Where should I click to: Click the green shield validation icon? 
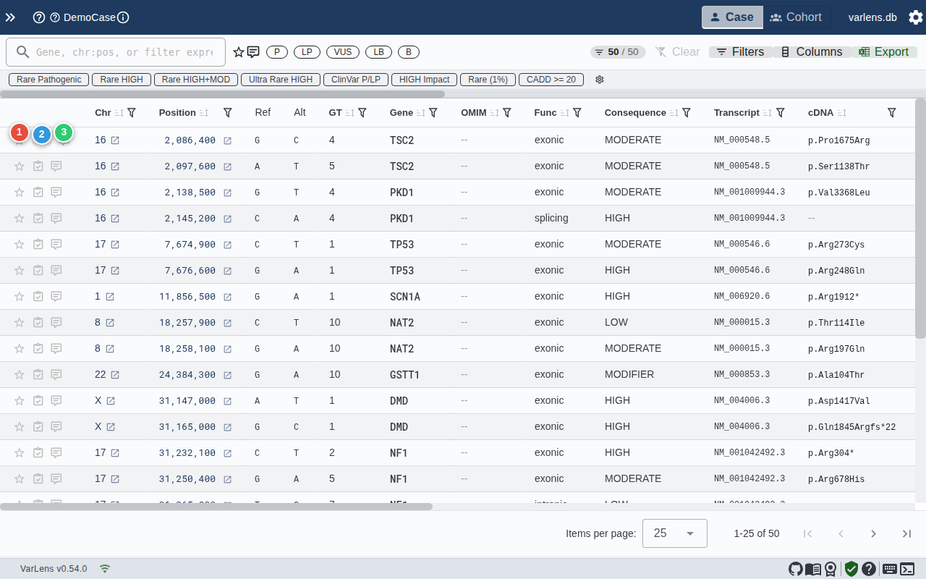(x=851, y=569)
